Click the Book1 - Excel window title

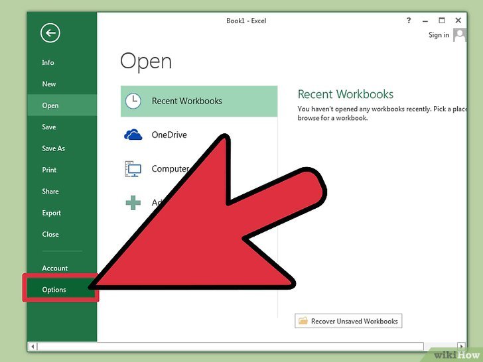tap(246, 21)
